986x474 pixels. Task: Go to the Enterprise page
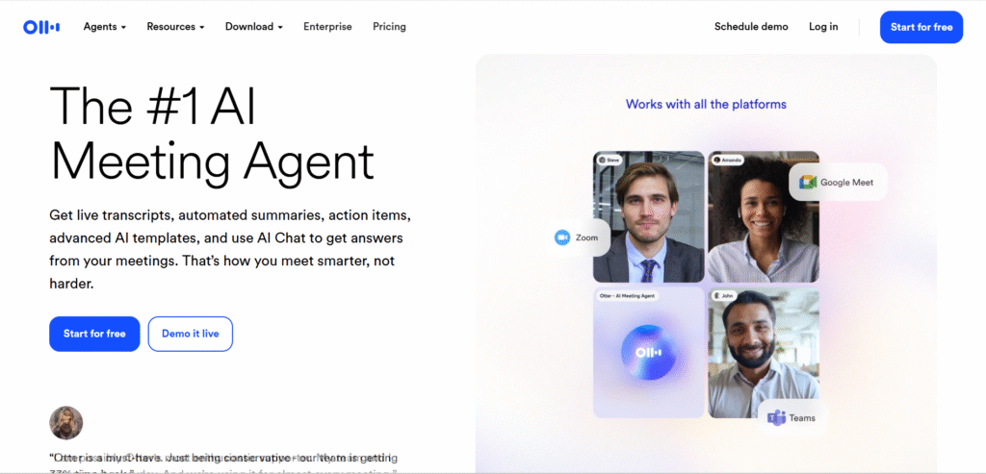[327, 26]
